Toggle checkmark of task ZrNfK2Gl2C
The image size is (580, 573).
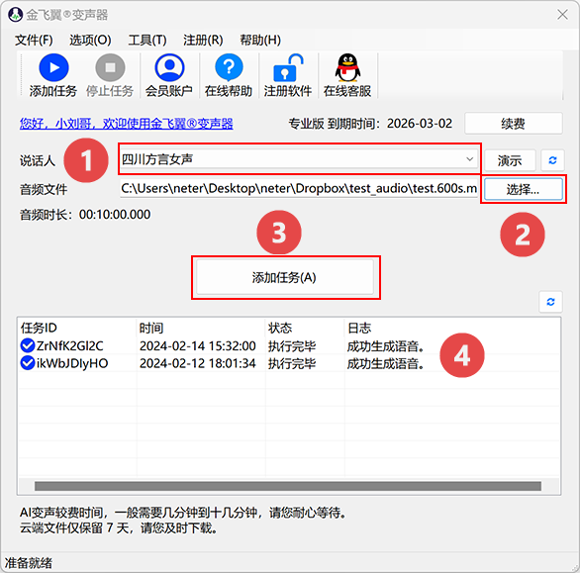click(28, 345)
